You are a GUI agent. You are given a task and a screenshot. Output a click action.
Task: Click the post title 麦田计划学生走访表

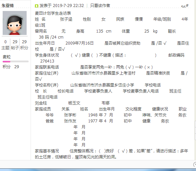(53, 13)
